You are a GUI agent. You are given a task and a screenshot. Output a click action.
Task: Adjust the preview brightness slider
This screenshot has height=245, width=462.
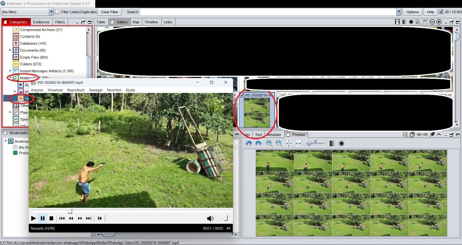pos(316,143)
